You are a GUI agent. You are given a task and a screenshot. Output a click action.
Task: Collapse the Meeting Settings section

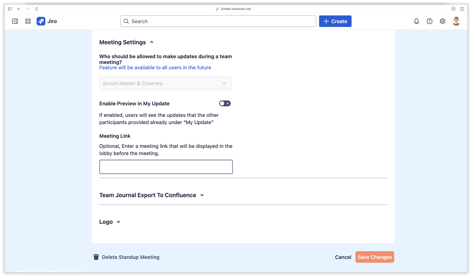(x=152, y=42)
